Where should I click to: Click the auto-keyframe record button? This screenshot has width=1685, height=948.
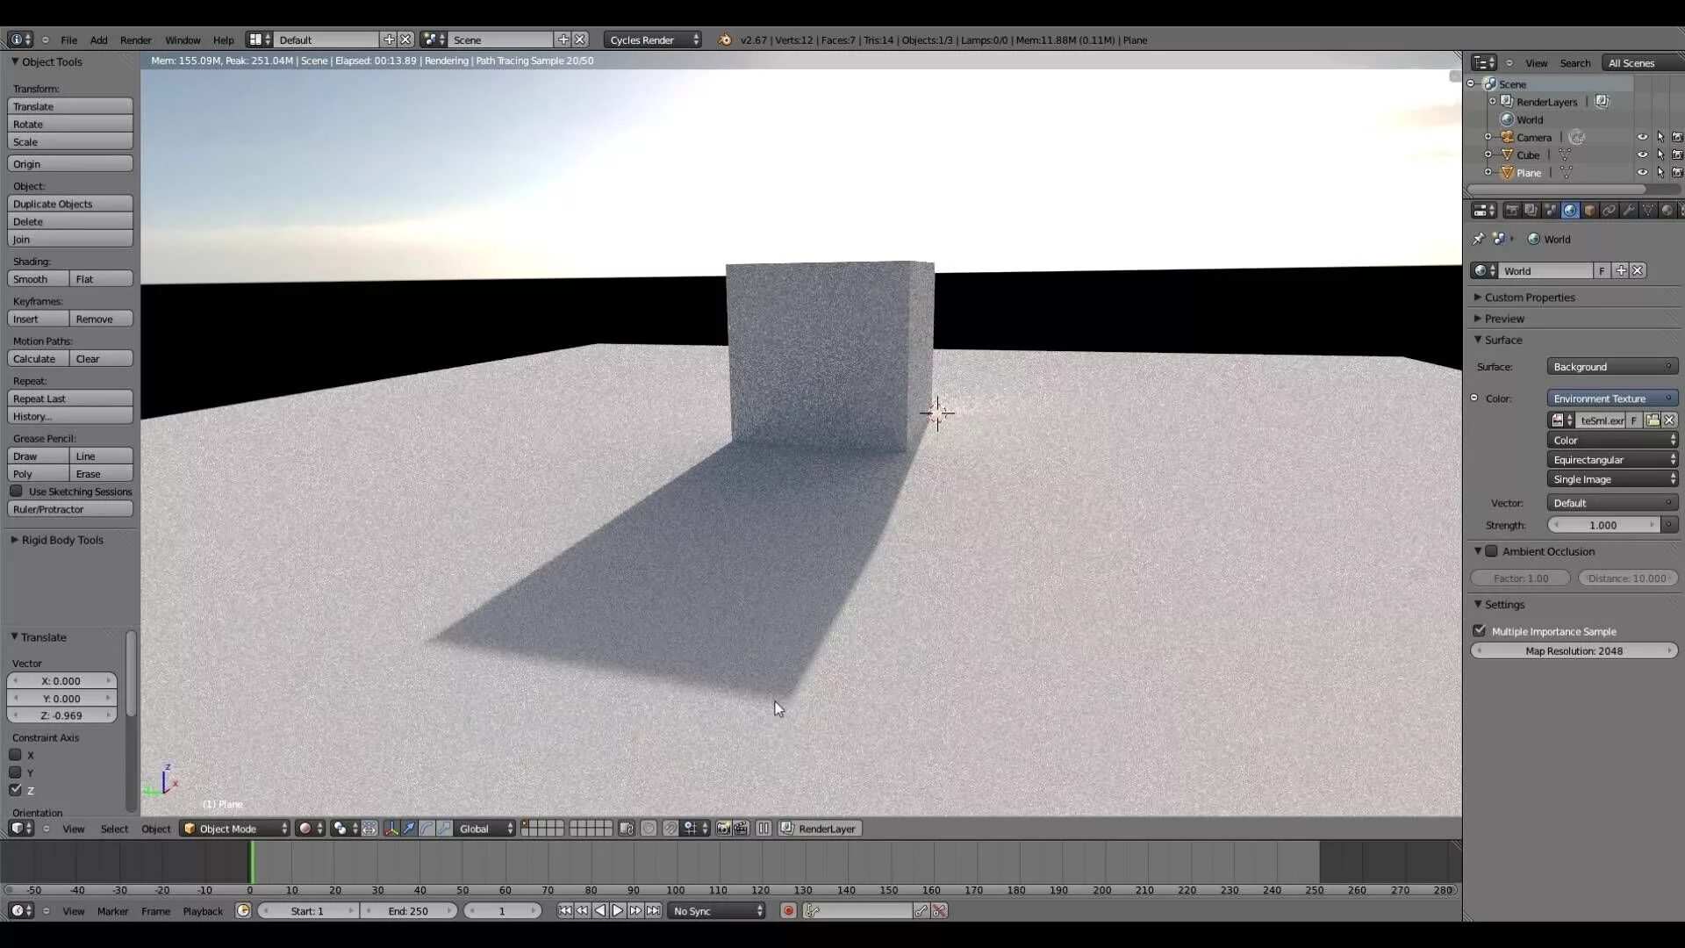pyautogui.click(x=788, y=911)
